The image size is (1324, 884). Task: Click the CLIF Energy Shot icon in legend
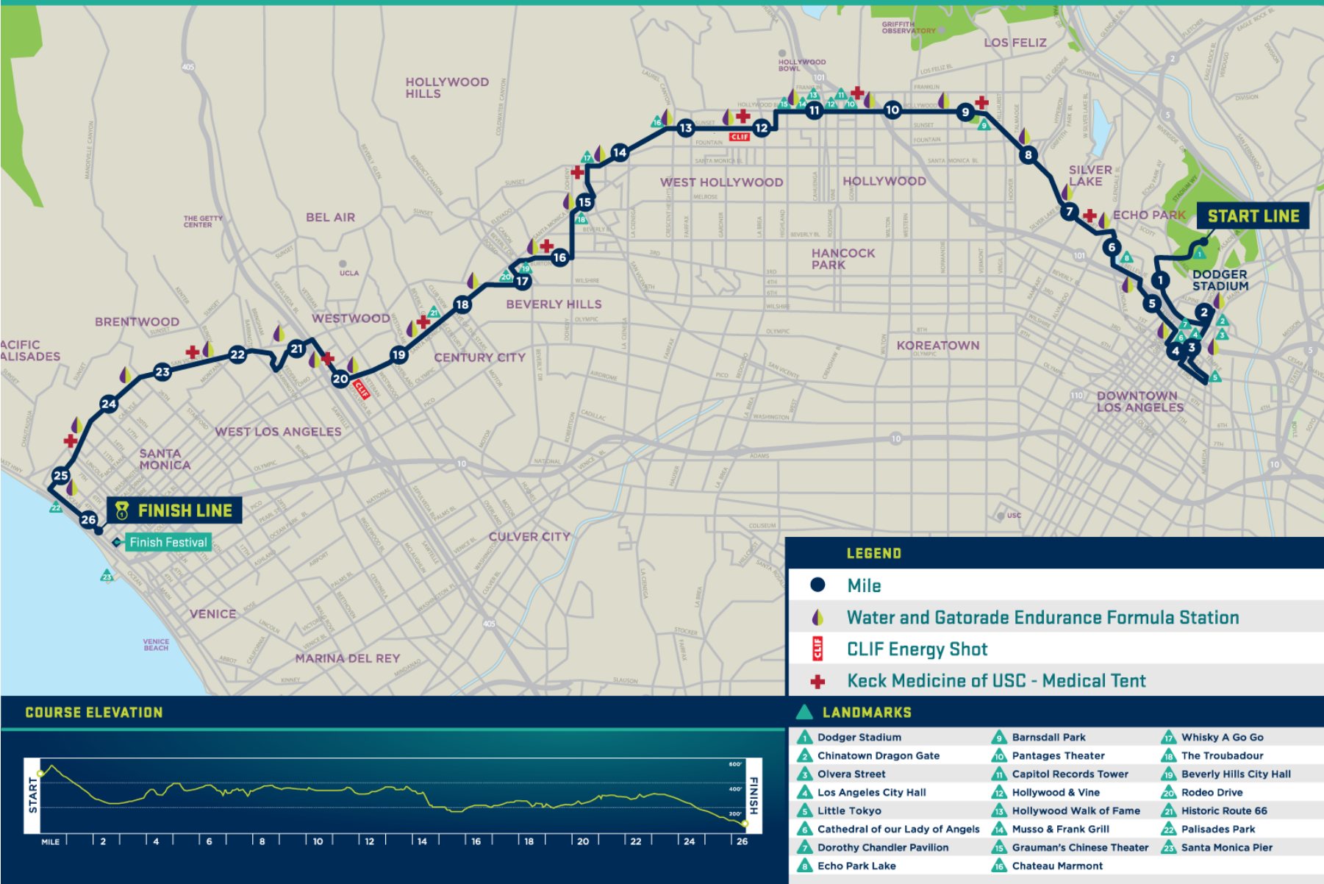pos(817,649)
